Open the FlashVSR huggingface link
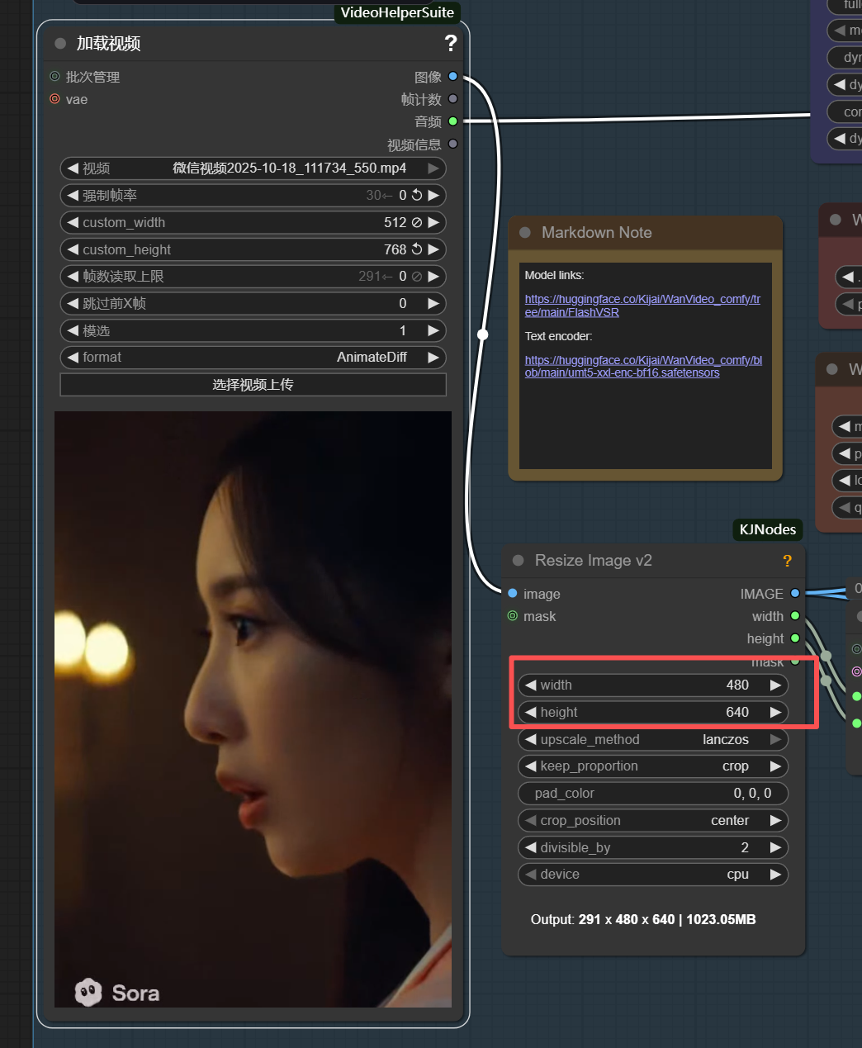The height and width of the screenshot is (1048, 862). click(642, 306)
